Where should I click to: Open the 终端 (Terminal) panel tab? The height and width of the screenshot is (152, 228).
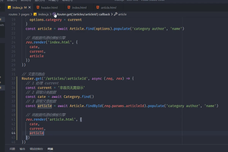point(50,149)
